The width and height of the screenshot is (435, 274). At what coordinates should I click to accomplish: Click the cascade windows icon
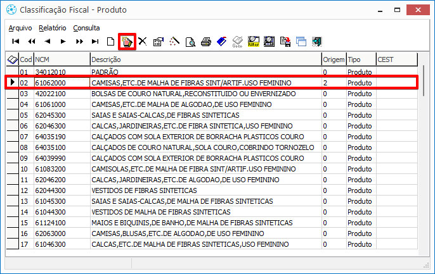click(301, 42)
